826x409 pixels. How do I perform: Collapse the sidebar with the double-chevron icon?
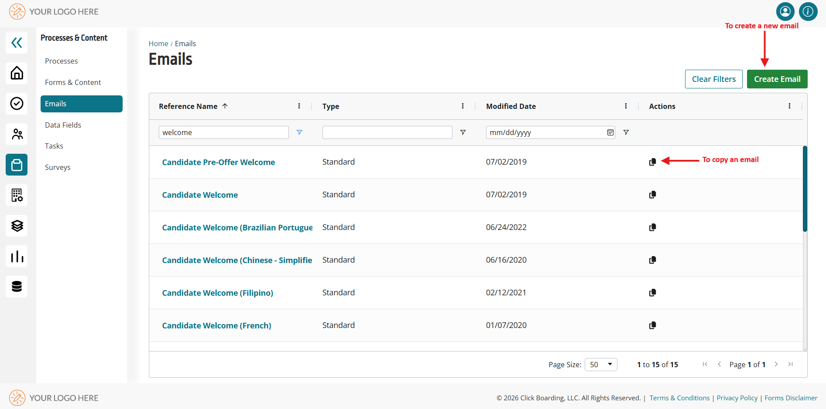(x=17, y=43)
